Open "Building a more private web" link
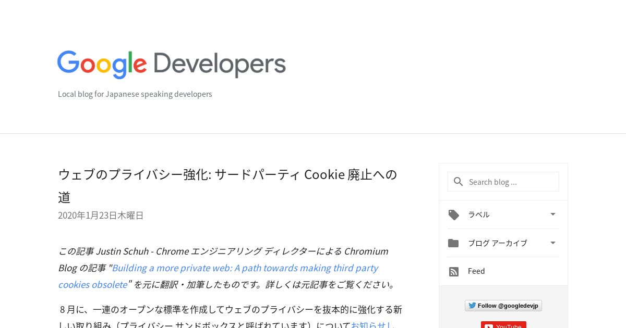This screenshot has width=626, height=328. (218, 276)
